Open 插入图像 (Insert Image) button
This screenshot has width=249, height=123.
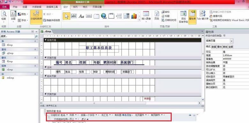coord(146,17)
